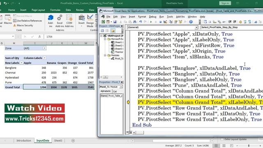Collapse the Modules folder node
This screenshot has width=263, height=148.
click(x=105, y=55)
